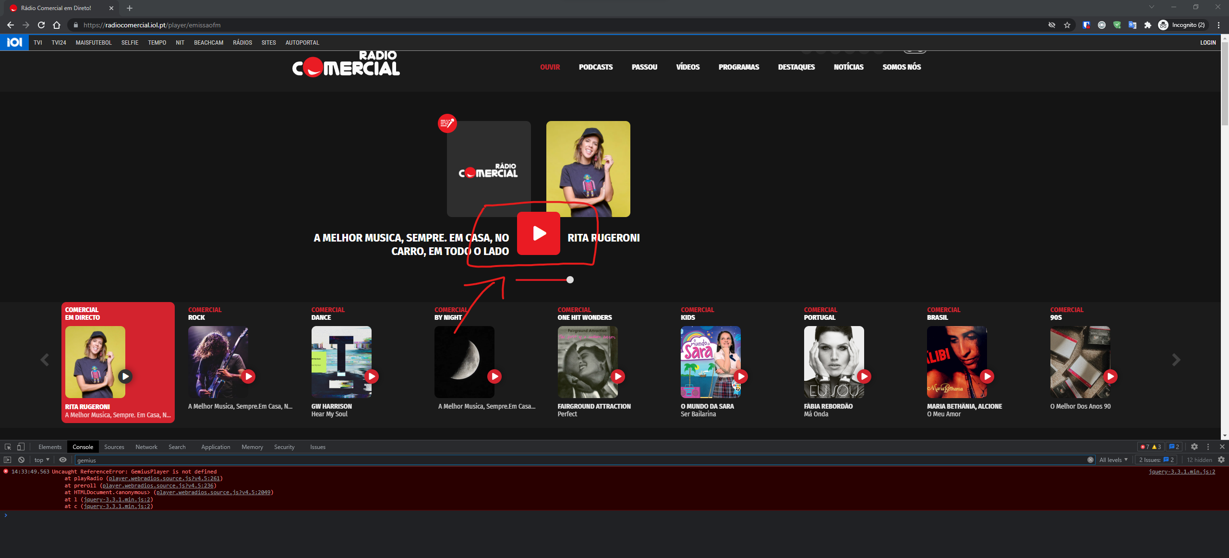Open the 'All levels' log filter dropdown
The image size is (1229, 558).
tap(1113, 460)
